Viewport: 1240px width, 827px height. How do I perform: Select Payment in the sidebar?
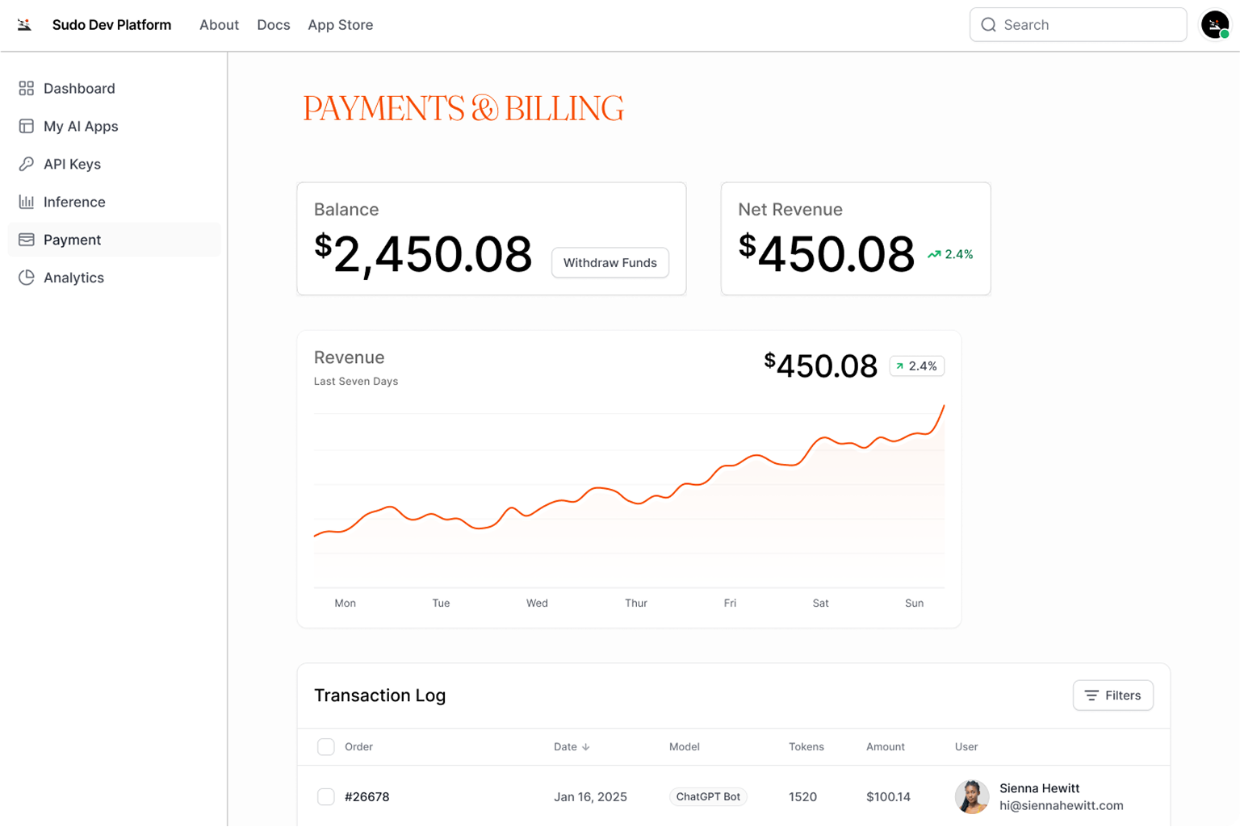(114, 240)
